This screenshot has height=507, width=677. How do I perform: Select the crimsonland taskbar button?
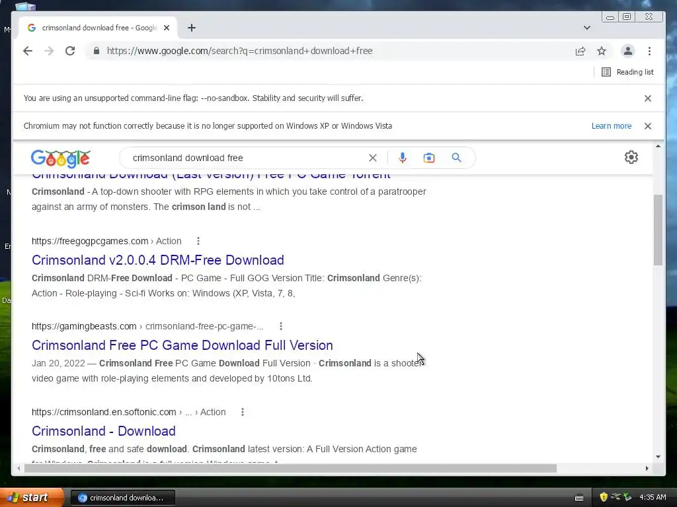click(x=122, y=498)
